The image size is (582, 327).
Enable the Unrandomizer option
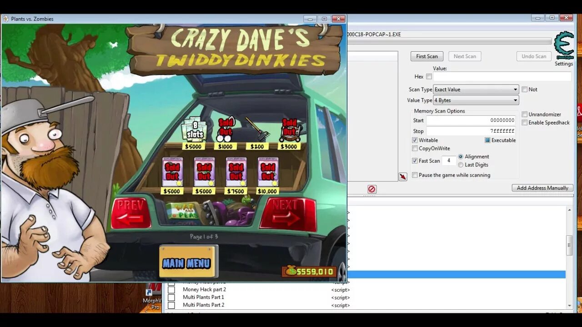(524, 114)
